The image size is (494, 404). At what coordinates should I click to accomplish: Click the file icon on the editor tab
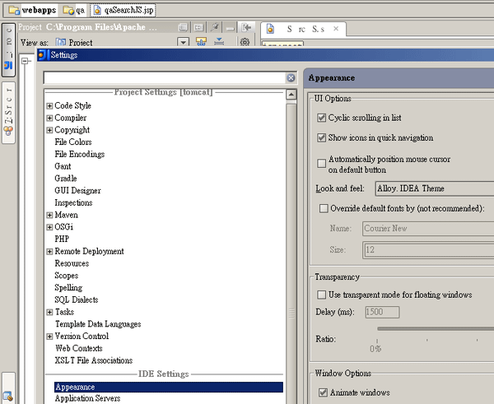[x=270, y=29]
